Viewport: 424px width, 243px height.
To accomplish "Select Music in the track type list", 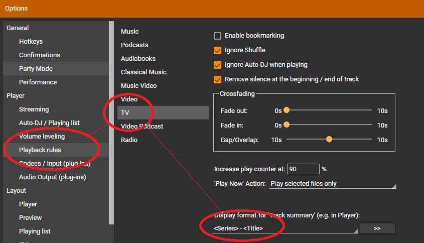I will [x=129, y=32].
